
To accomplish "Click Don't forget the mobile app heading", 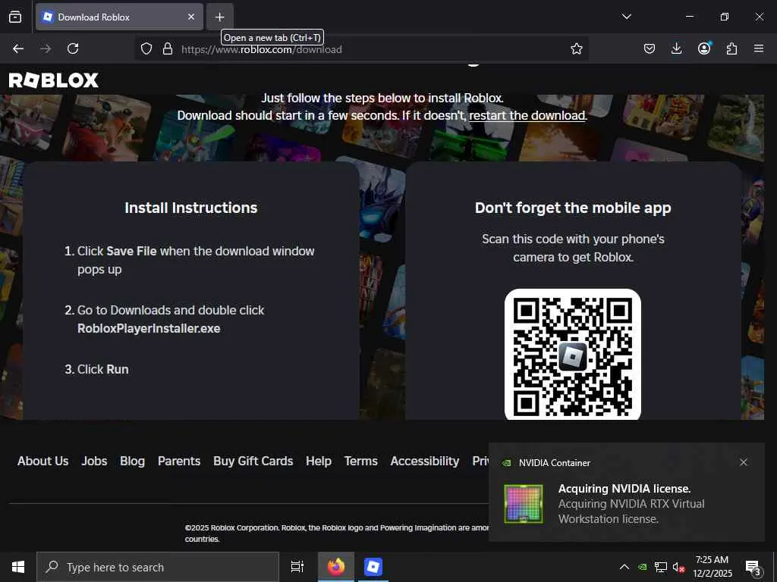I will (573, 208).
